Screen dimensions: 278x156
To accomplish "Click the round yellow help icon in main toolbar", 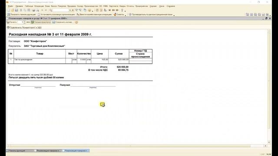I will 89,10.
